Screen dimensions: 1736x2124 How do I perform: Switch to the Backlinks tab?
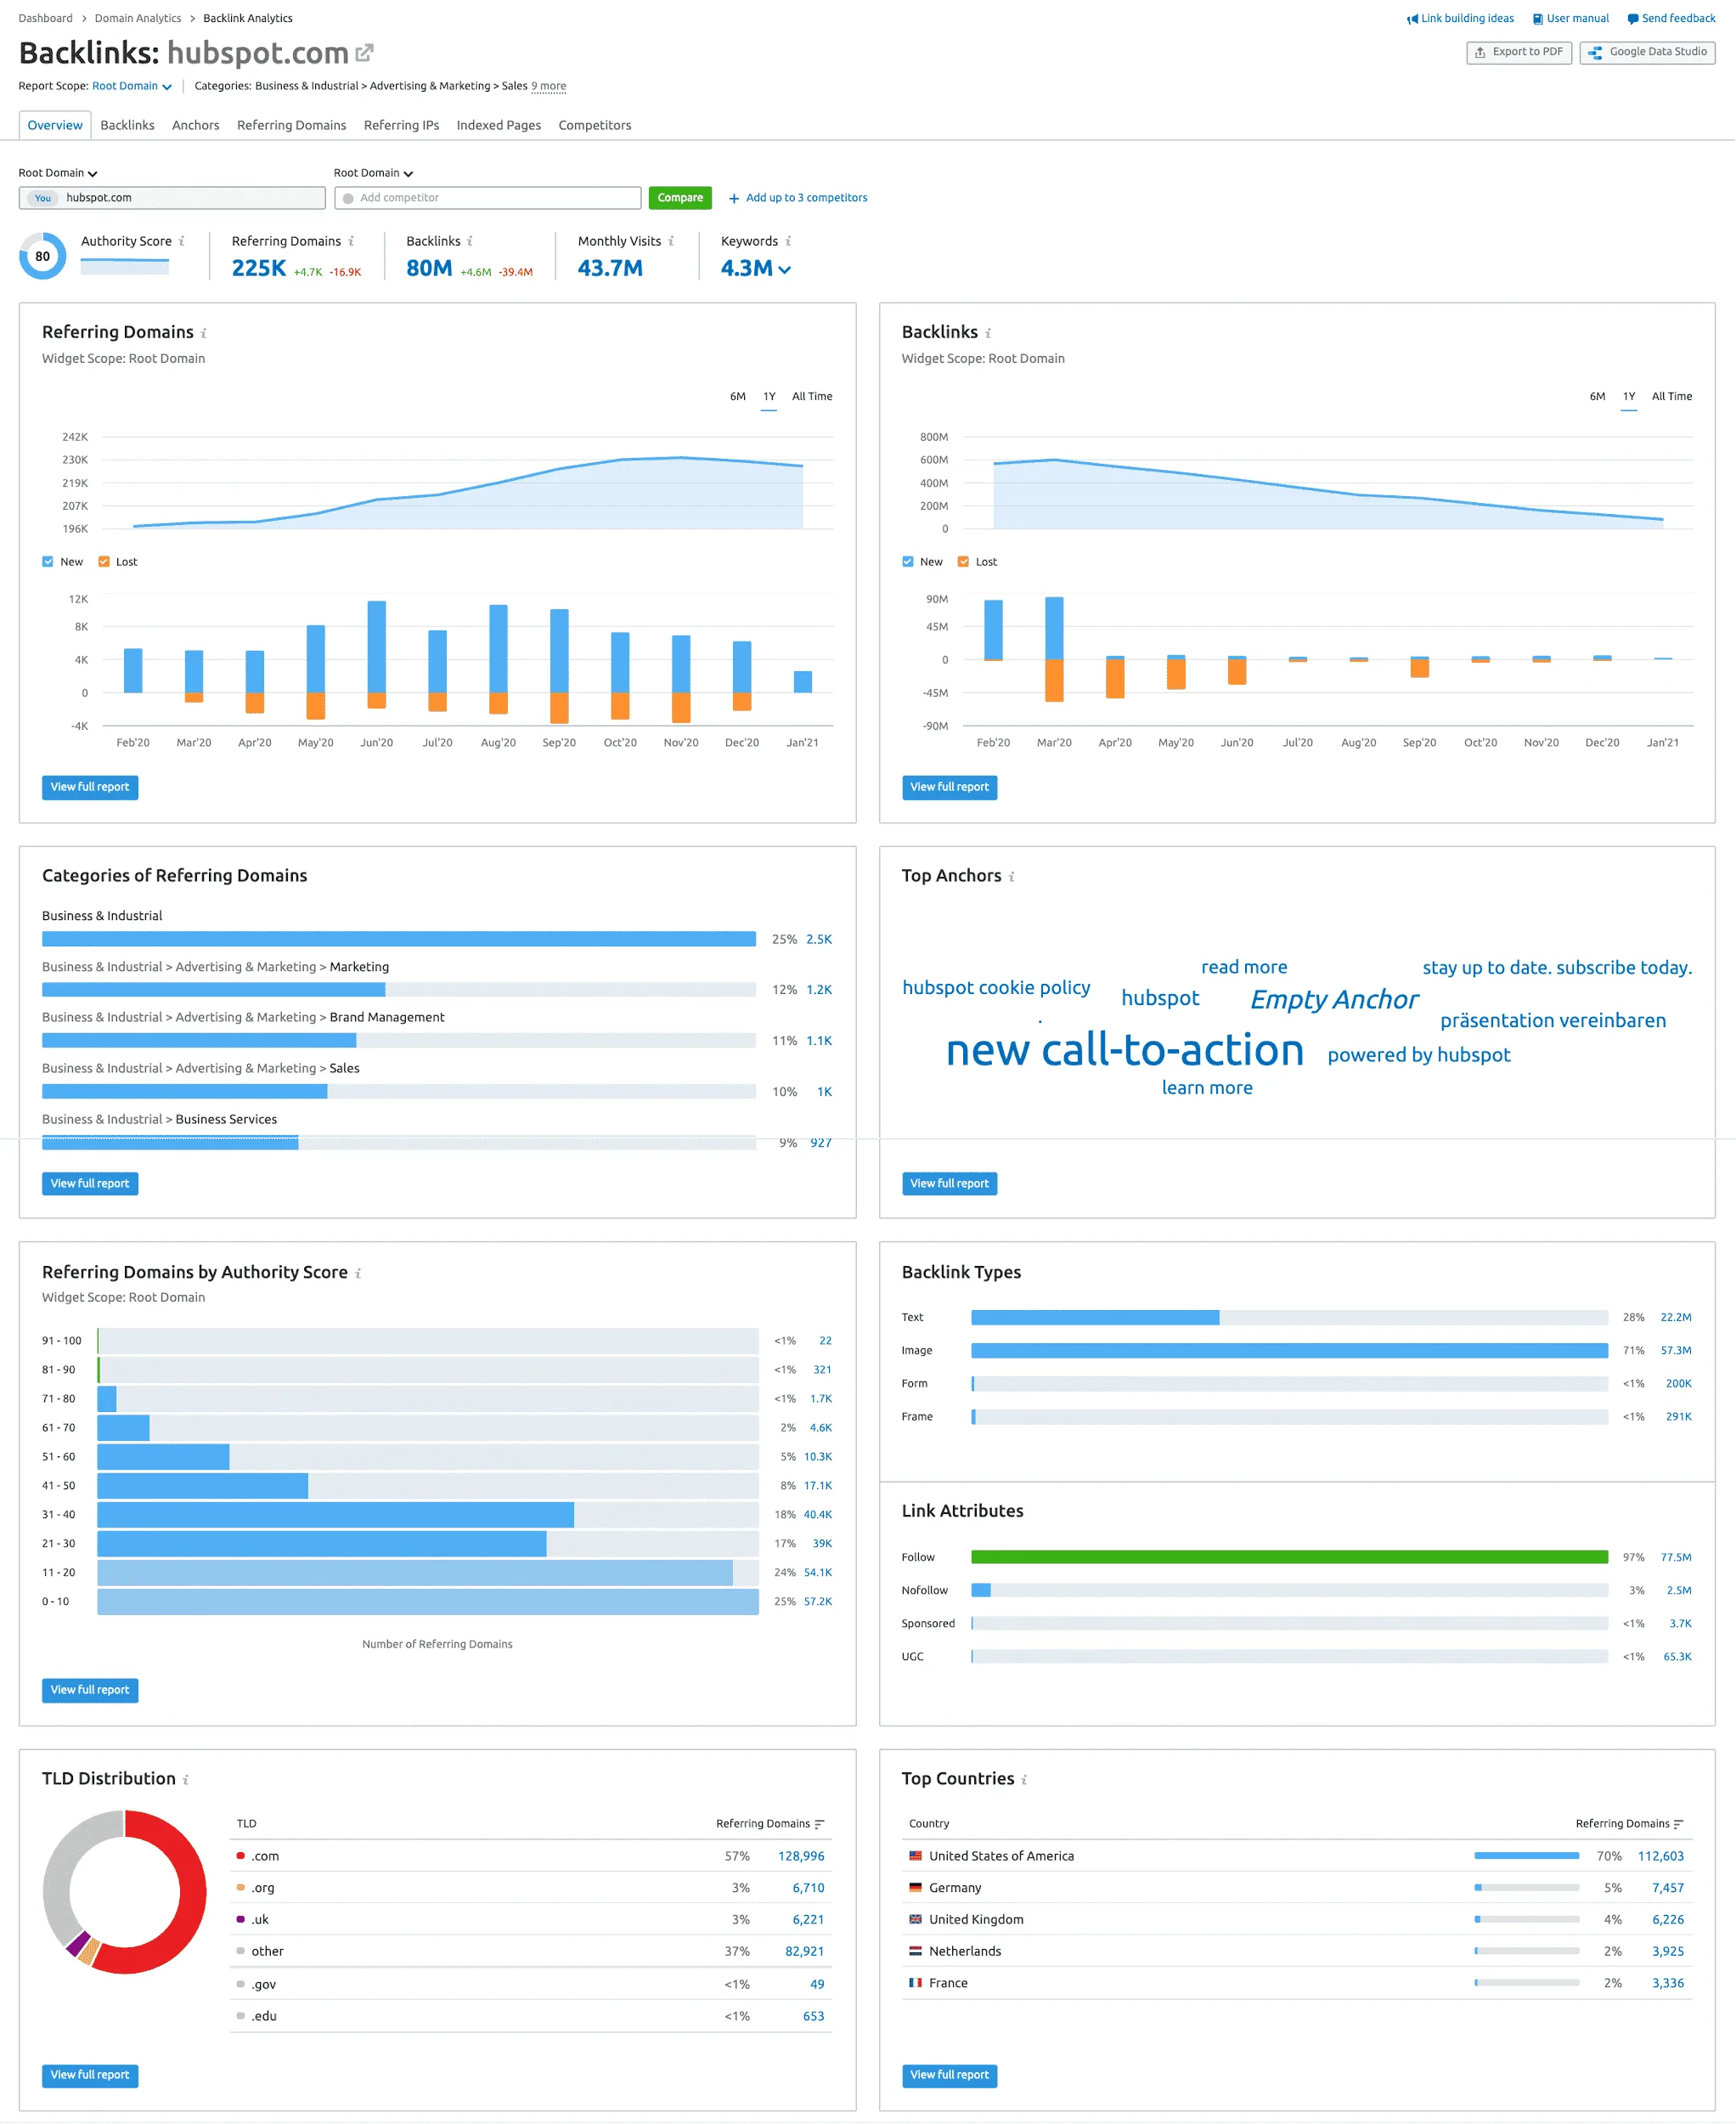pyautogui.click(x=127, y=125)
